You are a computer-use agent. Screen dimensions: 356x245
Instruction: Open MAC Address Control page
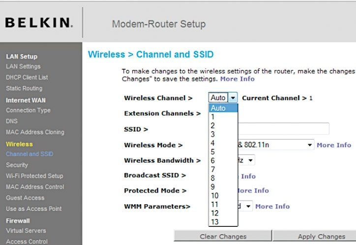point(35,187)
